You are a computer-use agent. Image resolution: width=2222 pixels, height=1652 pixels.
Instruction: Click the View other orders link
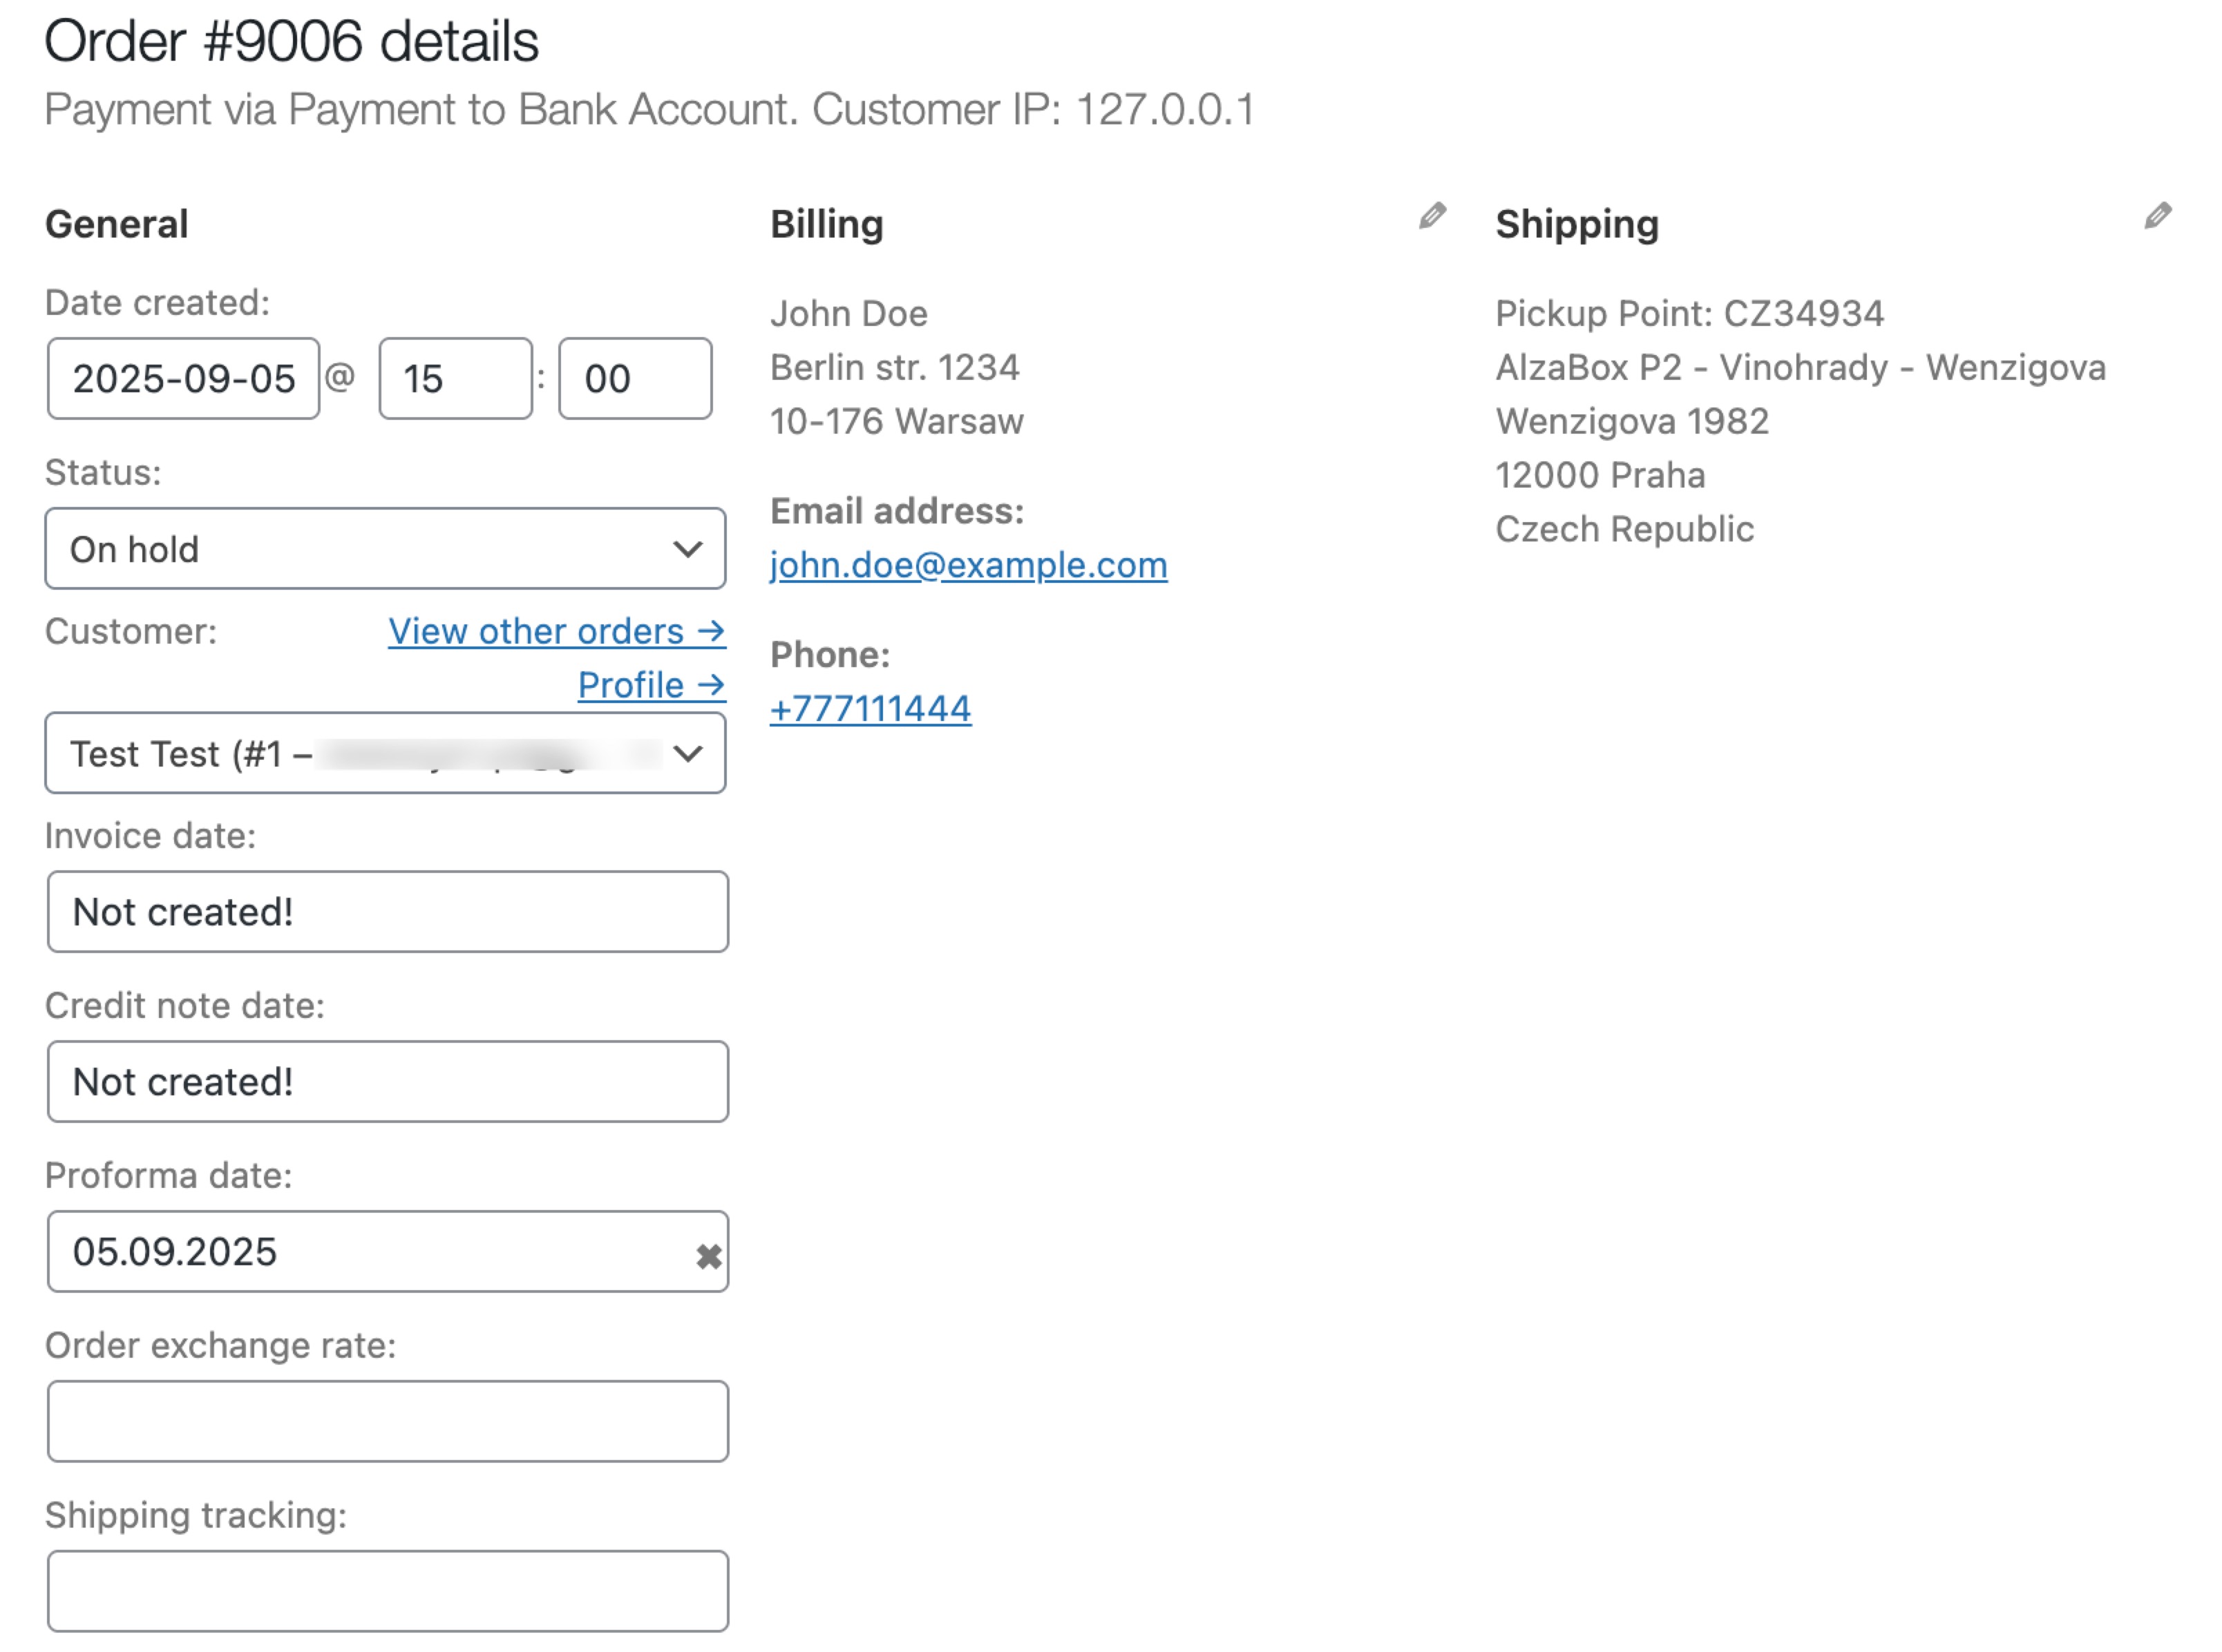(556, 631)
